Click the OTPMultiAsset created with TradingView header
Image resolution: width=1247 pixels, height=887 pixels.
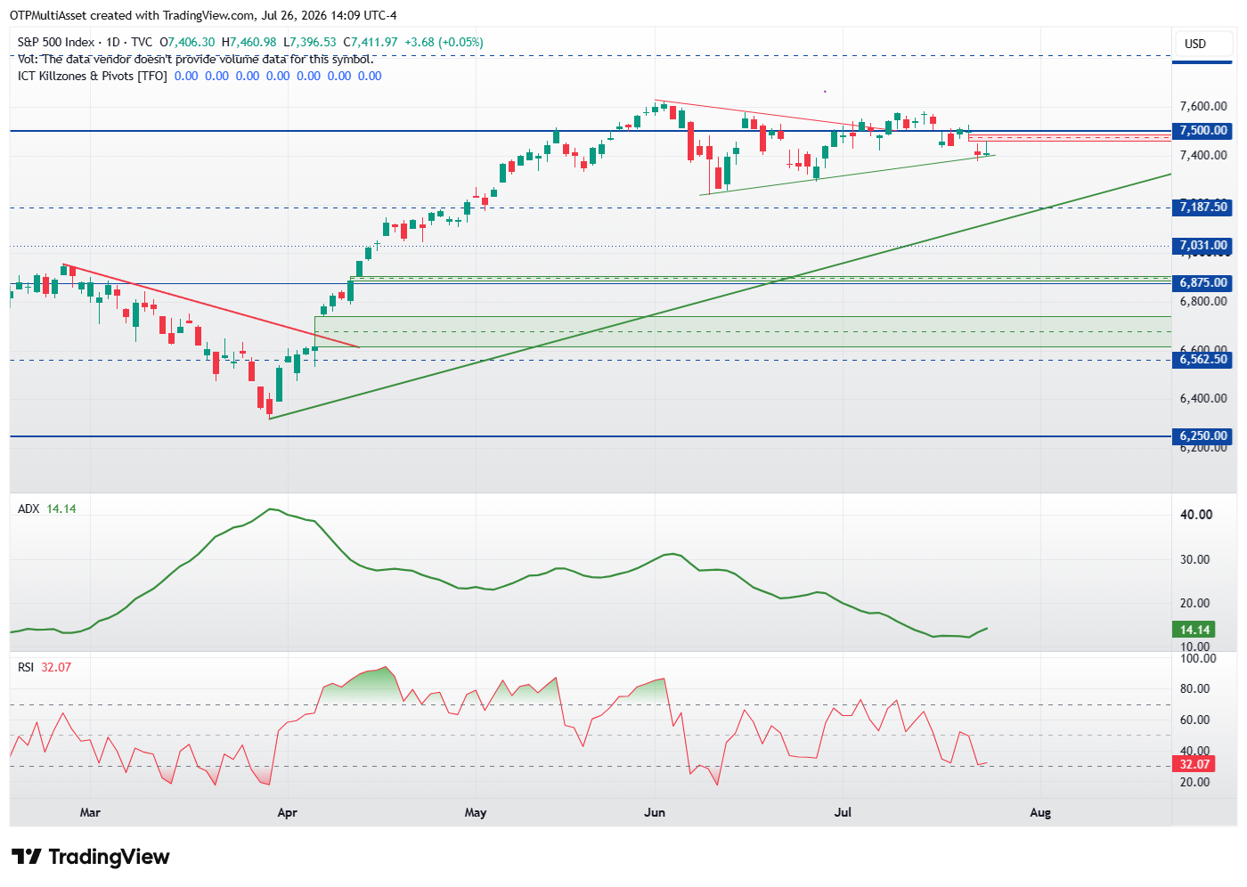[203, 15]
